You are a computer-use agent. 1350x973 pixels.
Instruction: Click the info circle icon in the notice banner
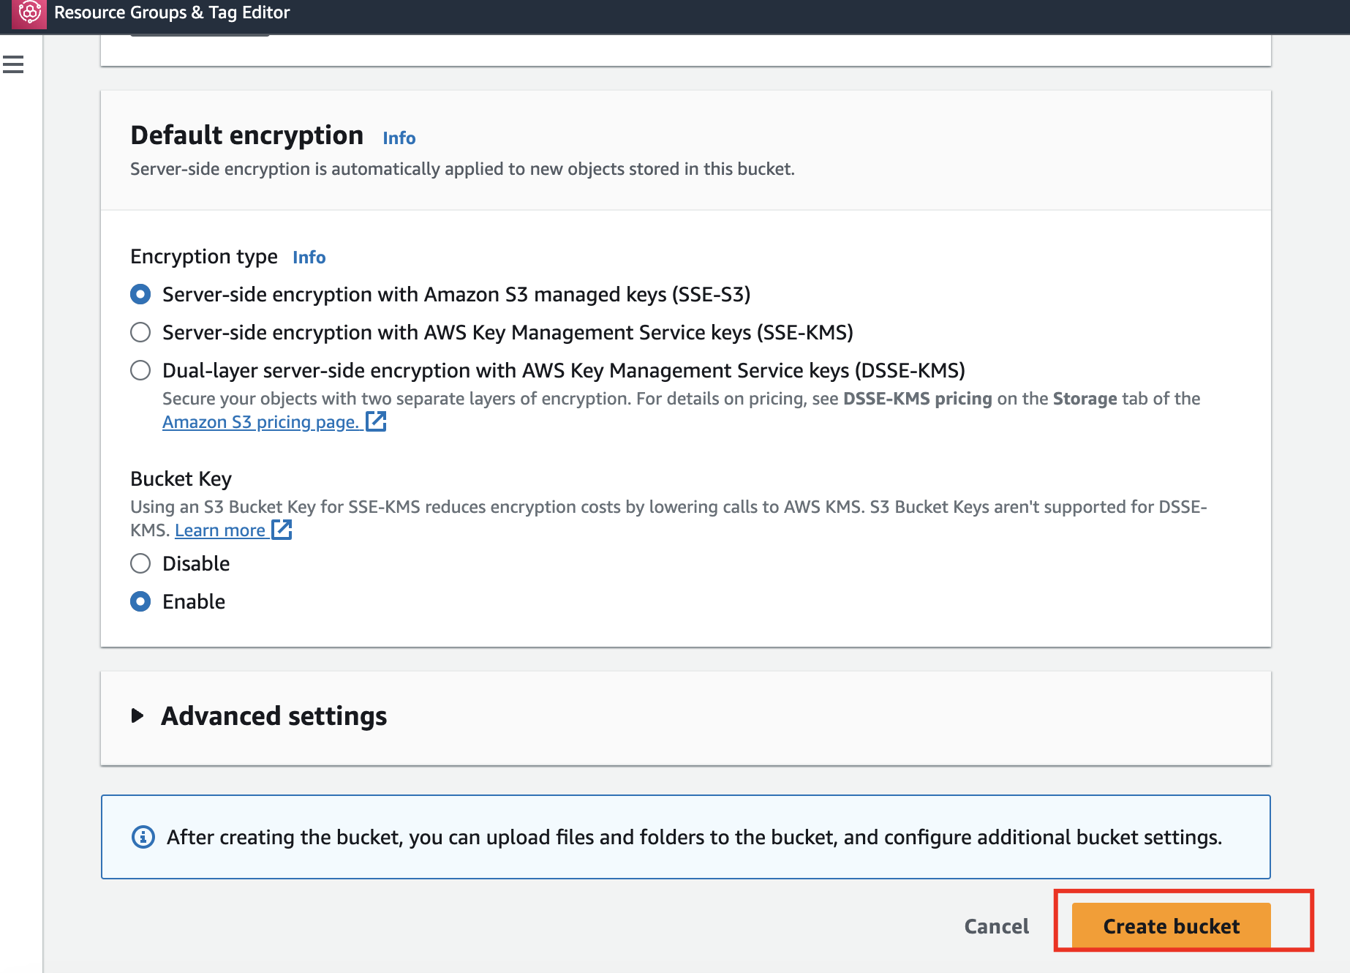click(143, 837)
